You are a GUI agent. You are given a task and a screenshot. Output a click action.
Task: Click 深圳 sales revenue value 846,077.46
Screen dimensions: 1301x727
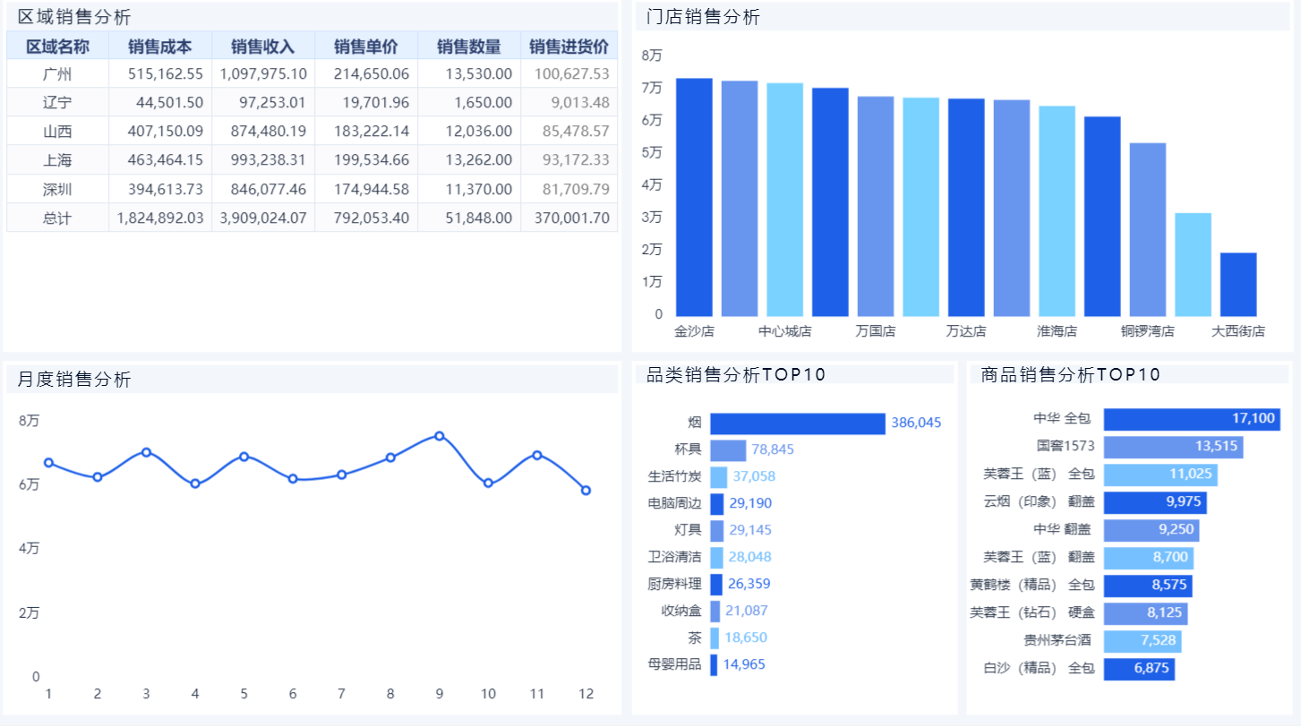click(x=263, y=189)
